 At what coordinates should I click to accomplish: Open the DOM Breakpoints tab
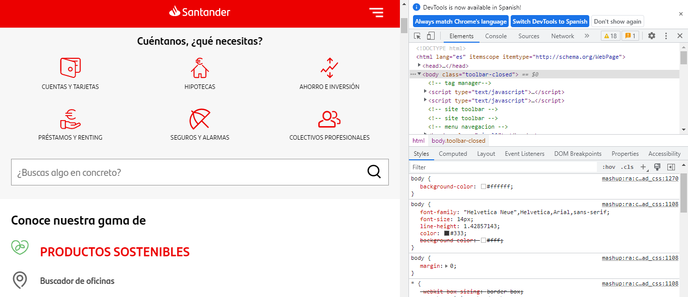pos(578,154)
